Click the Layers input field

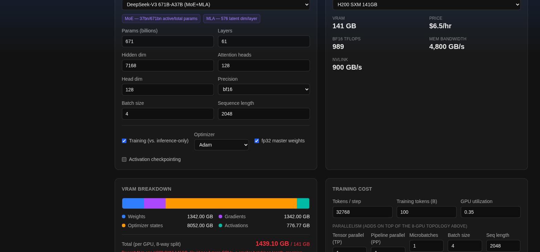click(x=264, y=41)
